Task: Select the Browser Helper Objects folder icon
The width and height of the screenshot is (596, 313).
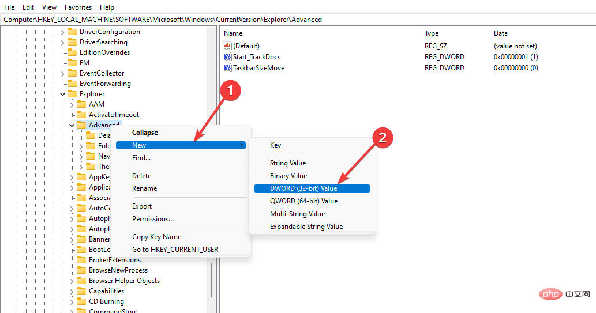Action: pyautogui.click(x=81, y=281)
